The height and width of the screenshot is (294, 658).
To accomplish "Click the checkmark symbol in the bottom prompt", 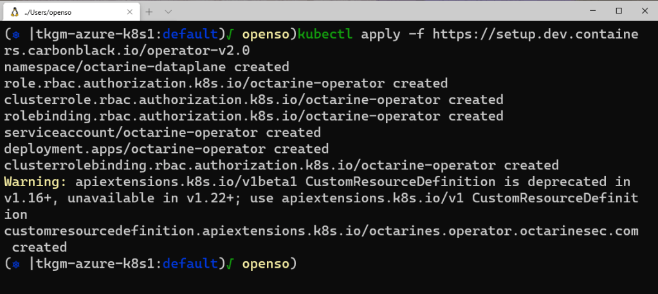I will pyautogui.click(x=230, y=264).
